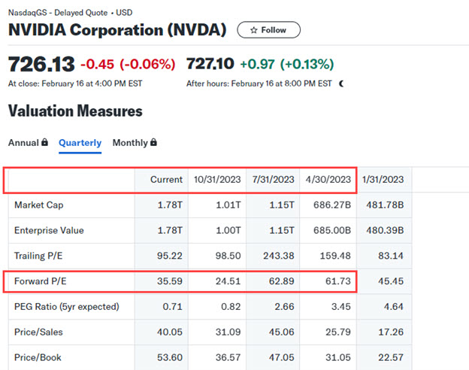Click Price/Sales value 40.05
This screenshot has height=370, width=469.
(x=170, y=332)
